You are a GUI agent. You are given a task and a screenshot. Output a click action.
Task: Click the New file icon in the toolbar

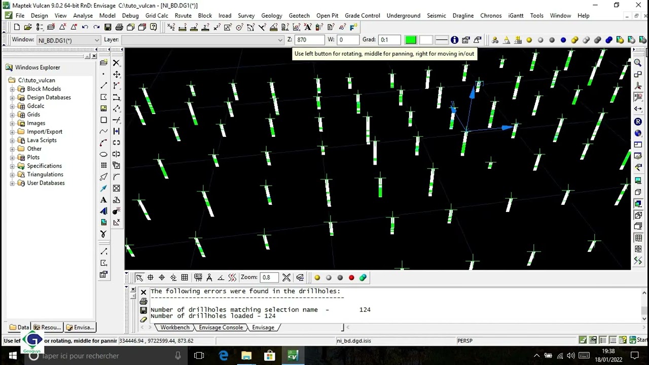tap(17, 27)
